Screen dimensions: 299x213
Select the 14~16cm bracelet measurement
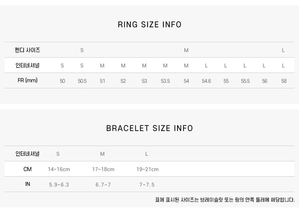click(x=59, y=169)
